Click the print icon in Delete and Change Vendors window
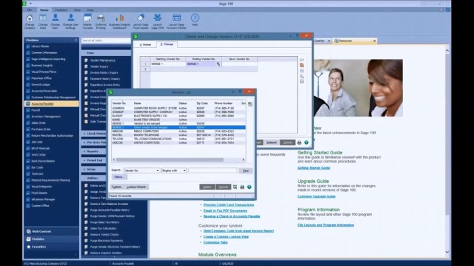474x266 pixels. point(299,142)
